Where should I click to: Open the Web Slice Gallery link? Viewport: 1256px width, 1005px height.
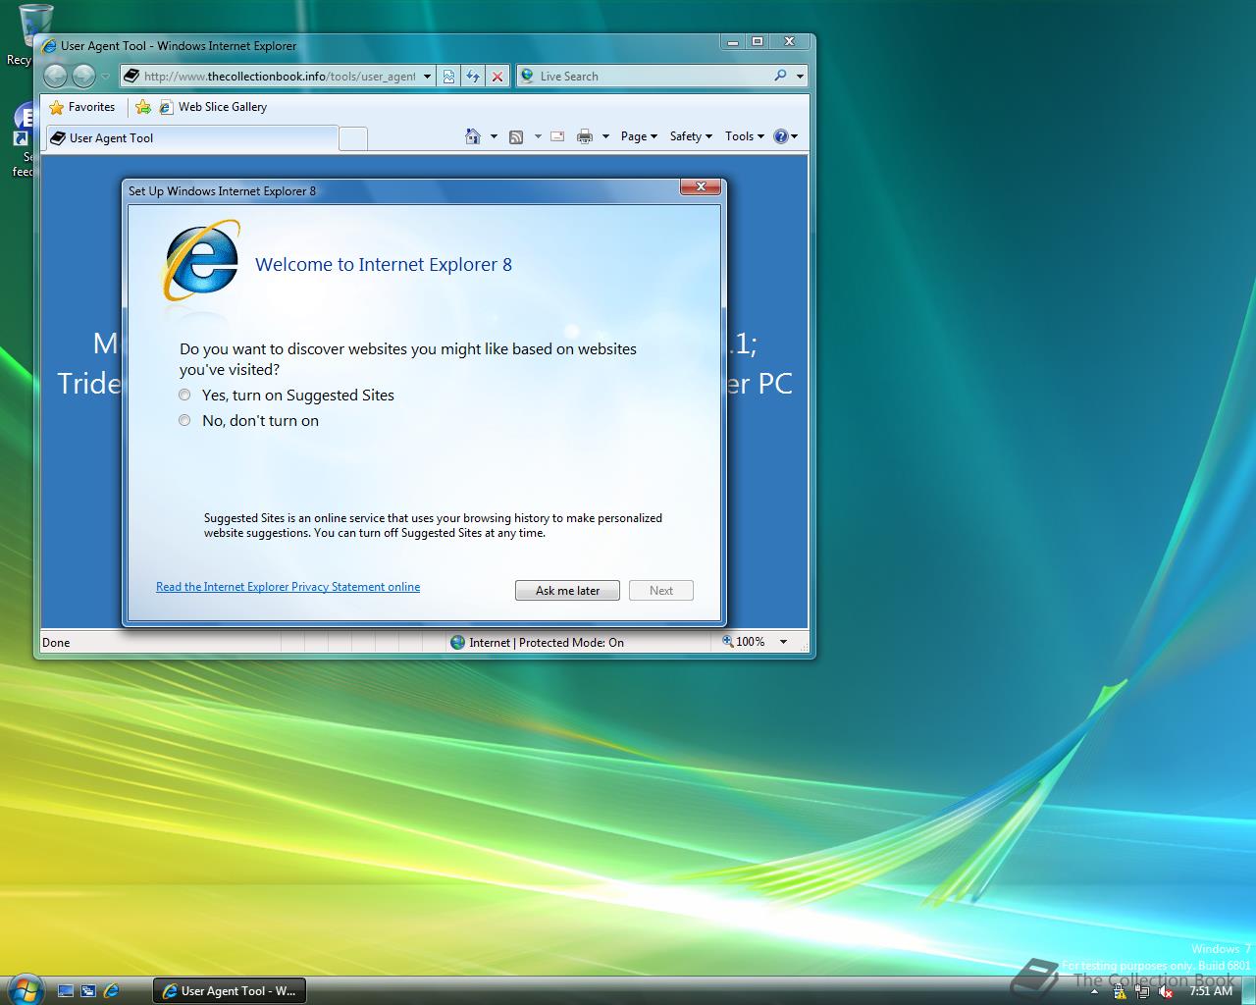coord(213,107)
